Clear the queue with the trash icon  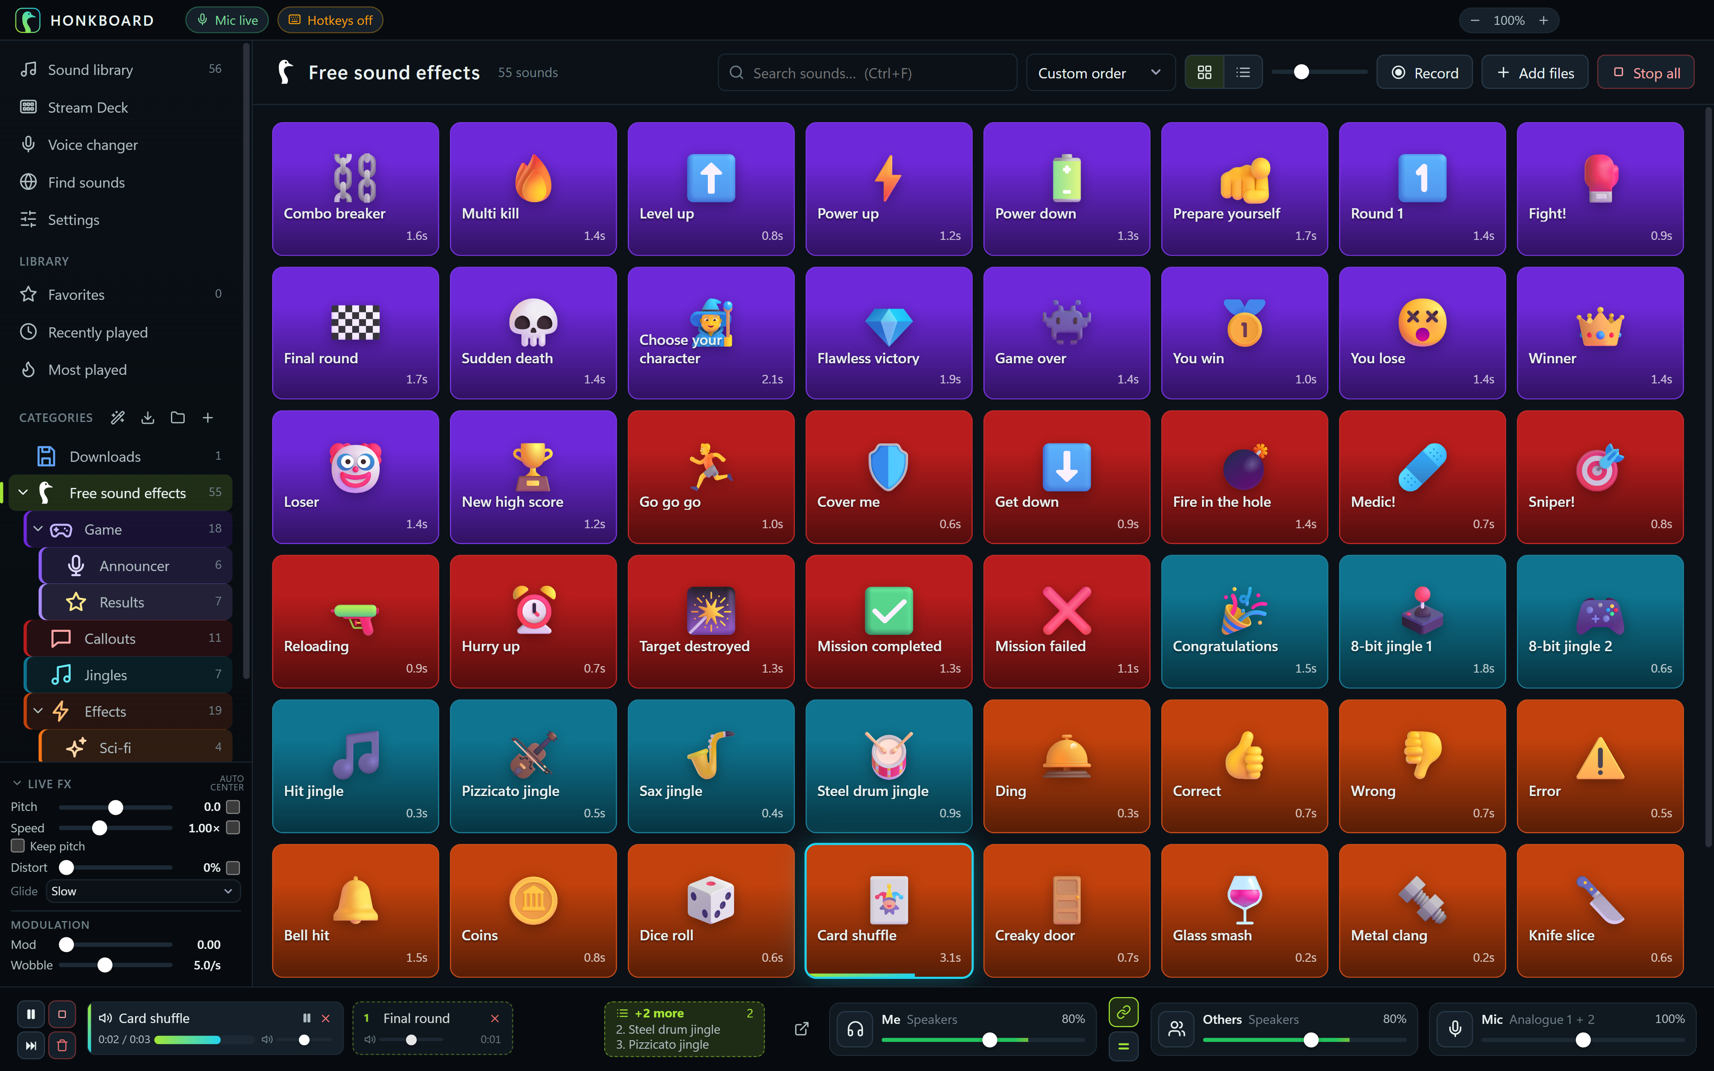62,1045
